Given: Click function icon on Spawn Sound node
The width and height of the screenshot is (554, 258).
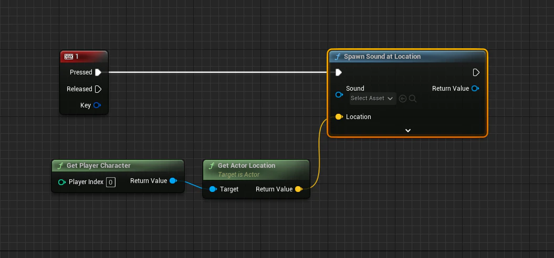Looking at the screenshot, I should (x=338, y=57).
